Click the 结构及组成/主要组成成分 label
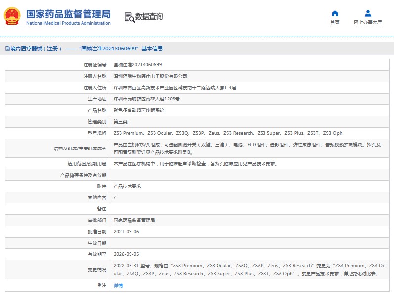 click(80, 148)
